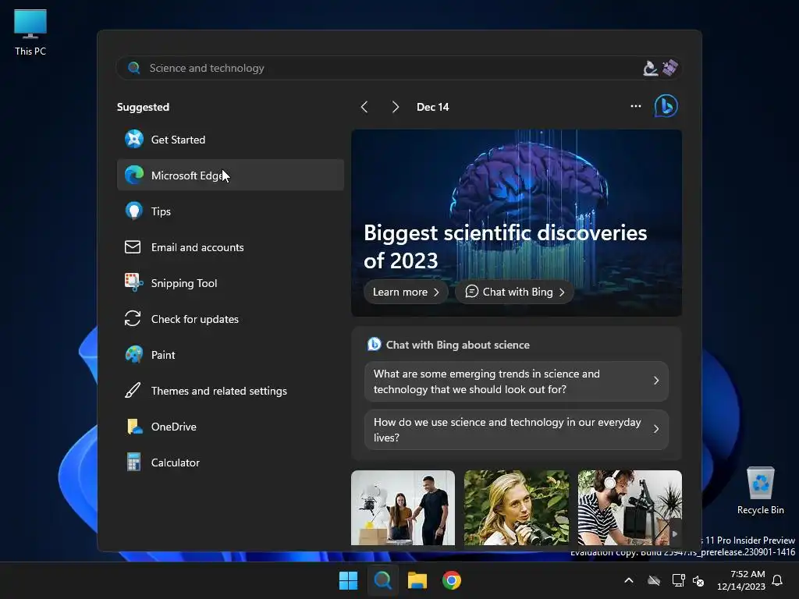Go to next day with right arrow

[x=396, y=106]
